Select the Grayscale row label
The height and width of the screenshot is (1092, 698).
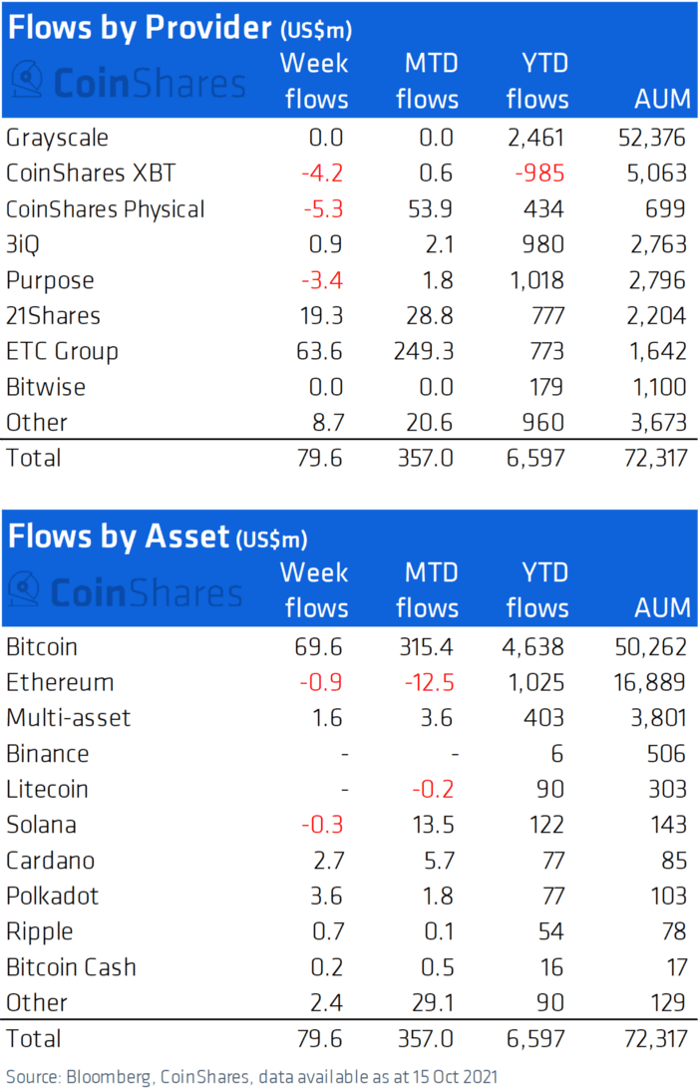(57, 138)
